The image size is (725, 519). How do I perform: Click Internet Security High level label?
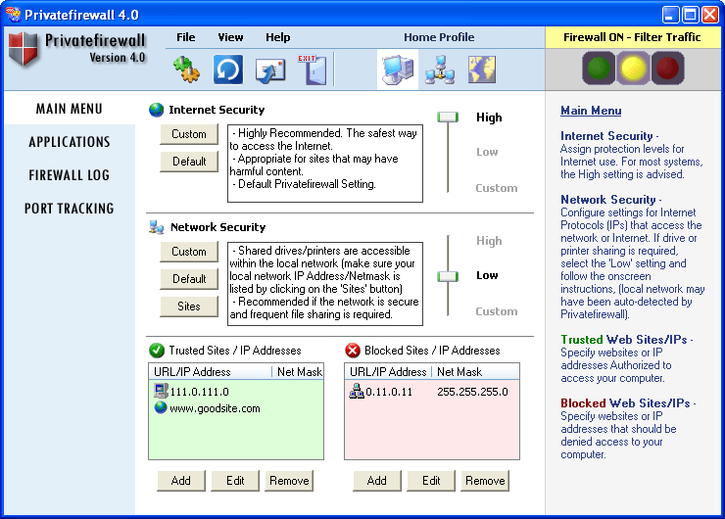[489, 118]
